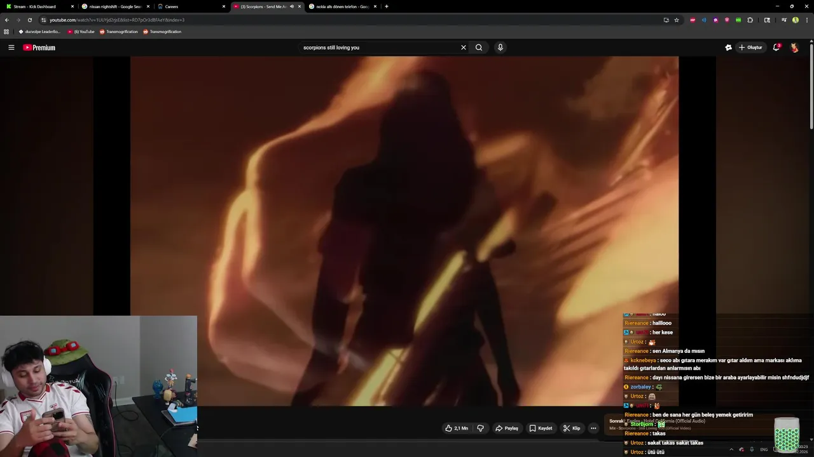Like the video showing 2,1 Mn

[x=457, y=428]
